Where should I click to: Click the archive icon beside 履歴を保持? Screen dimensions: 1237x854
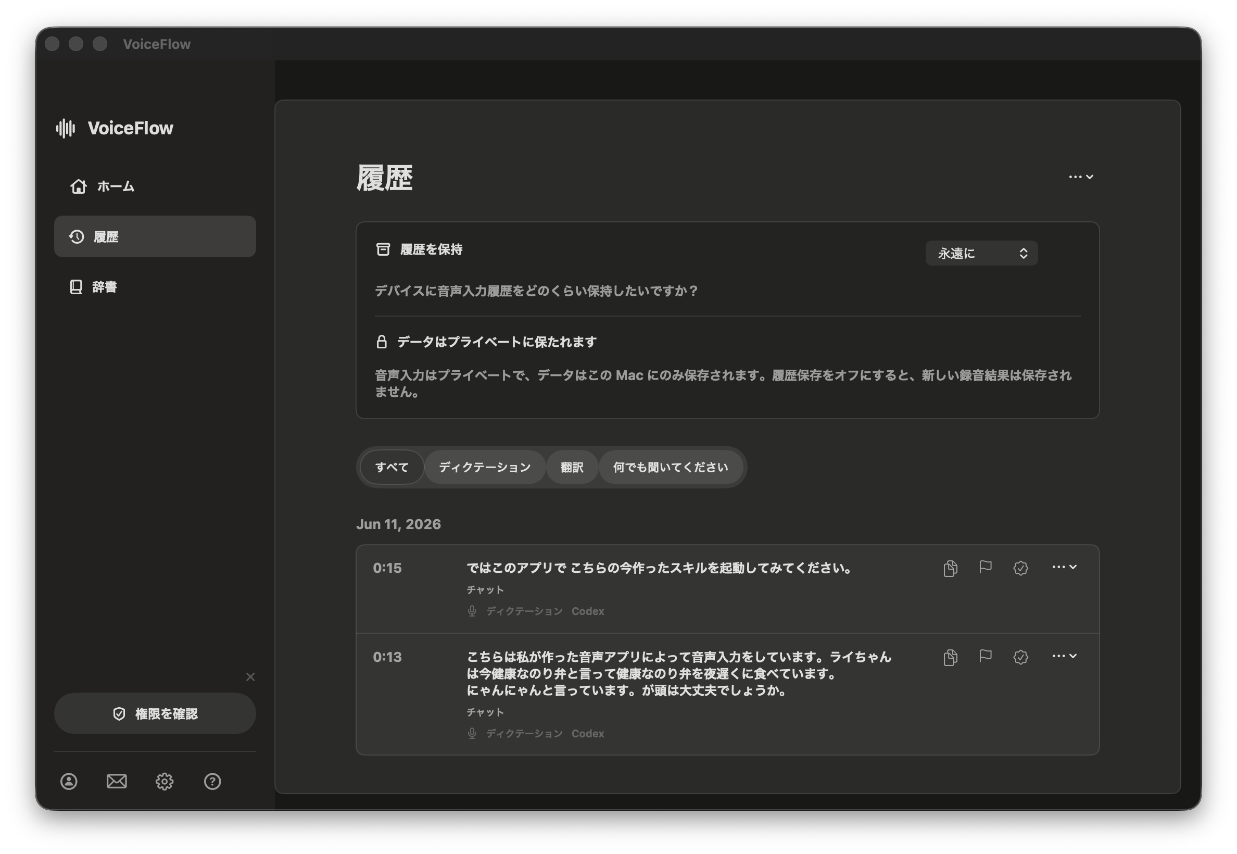pyautogui.click(x=383, y=249)
